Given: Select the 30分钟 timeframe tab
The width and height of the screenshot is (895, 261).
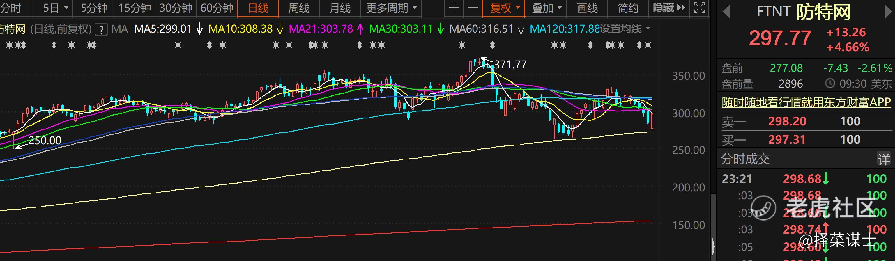Looking at the screenshot, I should [176, 8].
